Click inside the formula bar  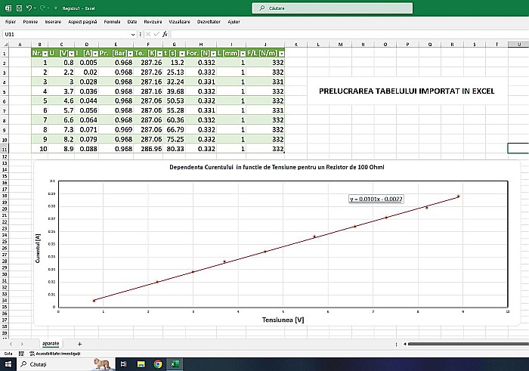349,34
